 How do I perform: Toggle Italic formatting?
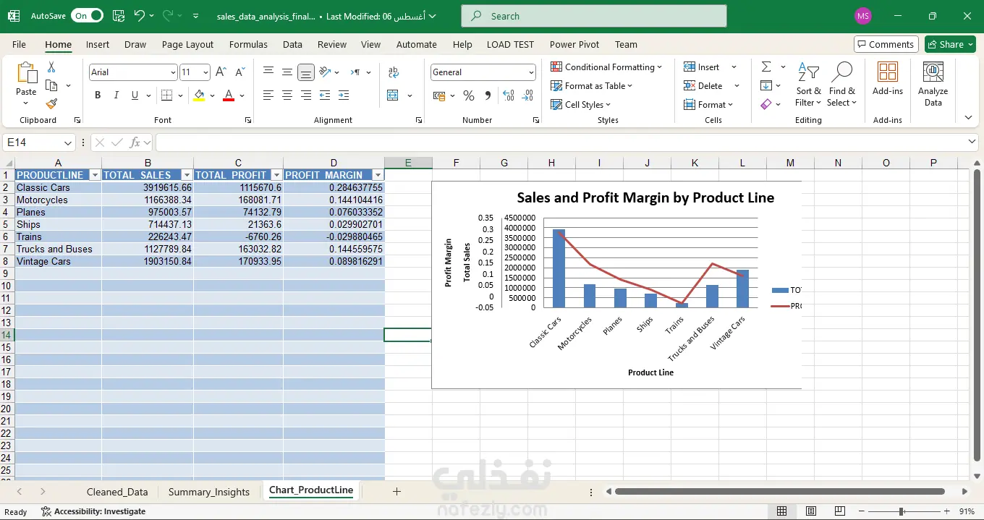116,95
